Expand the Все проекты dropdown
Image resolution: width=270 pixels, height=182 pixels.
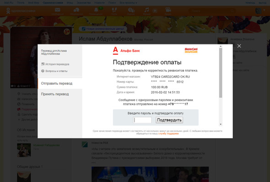tap(128, 3)
